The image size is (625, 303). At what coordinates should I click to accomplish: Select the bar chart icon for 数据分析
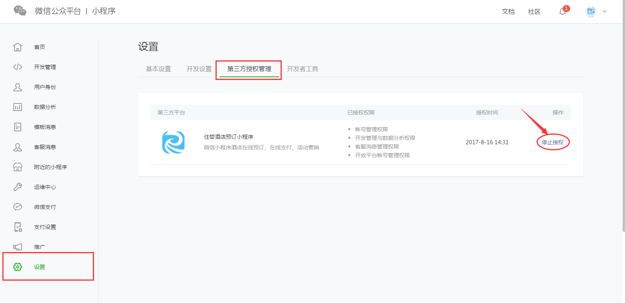(18, 107)
